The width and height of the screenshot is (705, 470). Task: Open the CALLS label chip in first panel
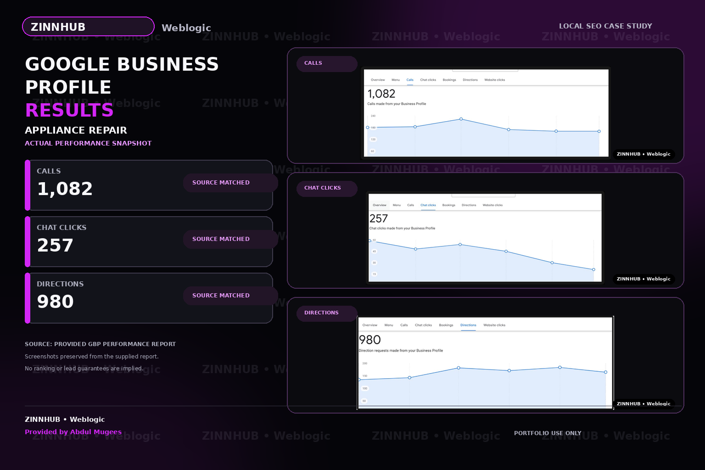tap(327, 63)
